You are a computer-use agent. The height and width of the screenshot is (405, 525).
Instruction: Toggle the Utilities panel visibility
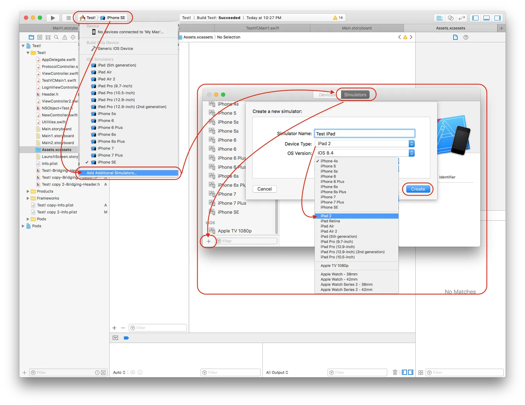click(498, 18)
